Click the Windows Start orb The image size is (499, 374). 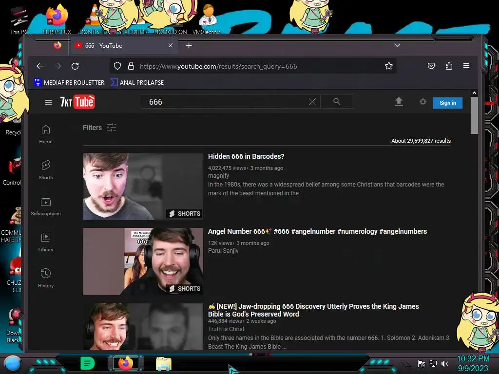(x=13, y=363)
